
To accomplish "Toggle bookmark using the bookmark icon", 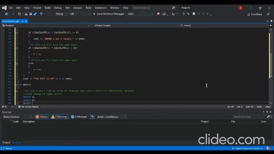I will pyautogui.click(x=194, y=14).
